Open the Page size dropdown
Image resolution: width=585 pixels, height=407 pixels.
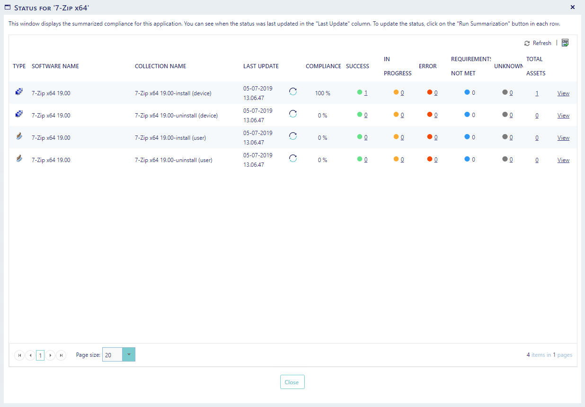coord(129,355)
